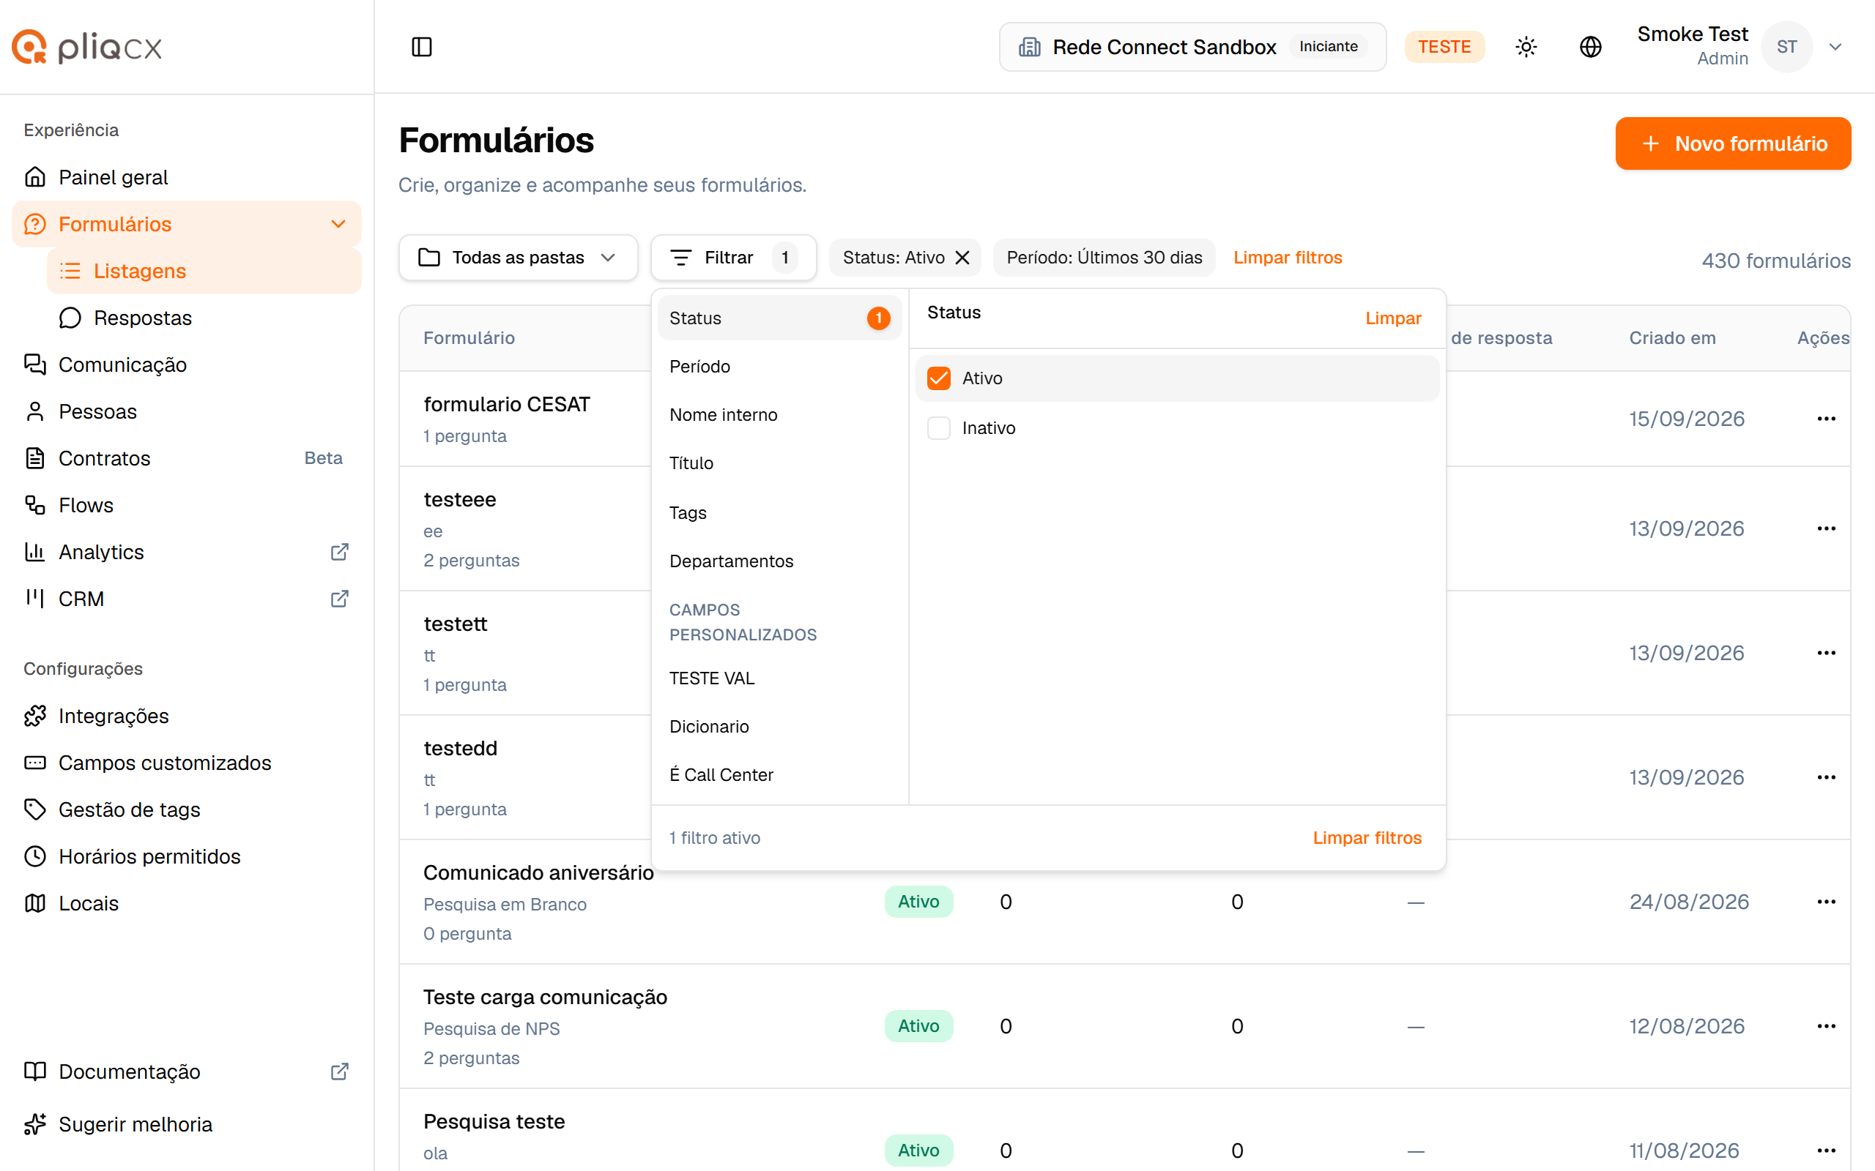This screenshot has width=1875, height=1171.
Task: Open actions menu for Comunicado aniversário row
Action: point(1826,902)
